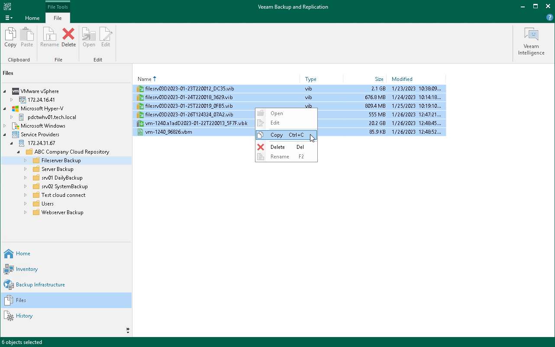Open the main application hamburger menu
The height and width of the screenshot is (347, 555).
click(x=9, y=18)
